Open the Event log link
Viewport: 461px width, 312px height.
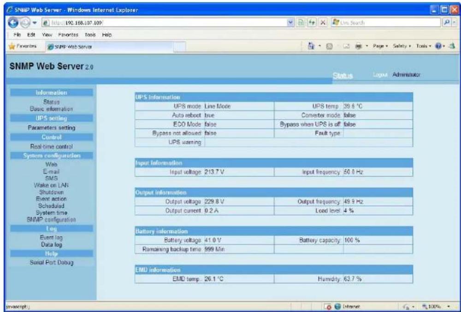coord(51,237)
